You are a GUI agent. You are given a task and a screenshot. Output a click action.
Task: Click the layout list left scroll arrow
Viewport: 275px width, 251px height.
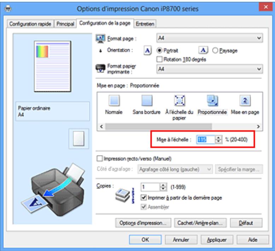pos(101,127)
